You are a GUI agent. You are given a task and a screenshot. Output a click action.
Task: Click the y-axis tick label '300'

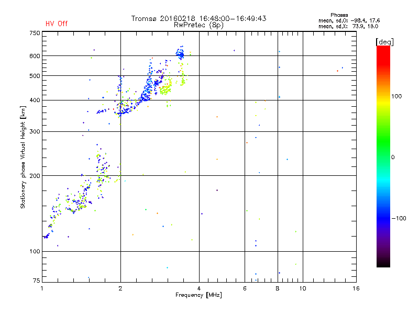(x=35, y=132)
